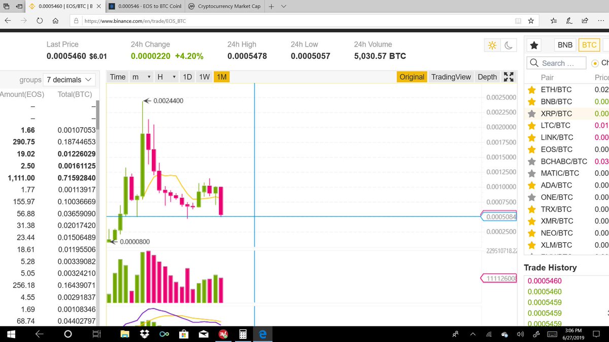Image resolution: width=609 pixels, height=342 pixels.
Task: Go to browser home page
Action: point(55,21)
